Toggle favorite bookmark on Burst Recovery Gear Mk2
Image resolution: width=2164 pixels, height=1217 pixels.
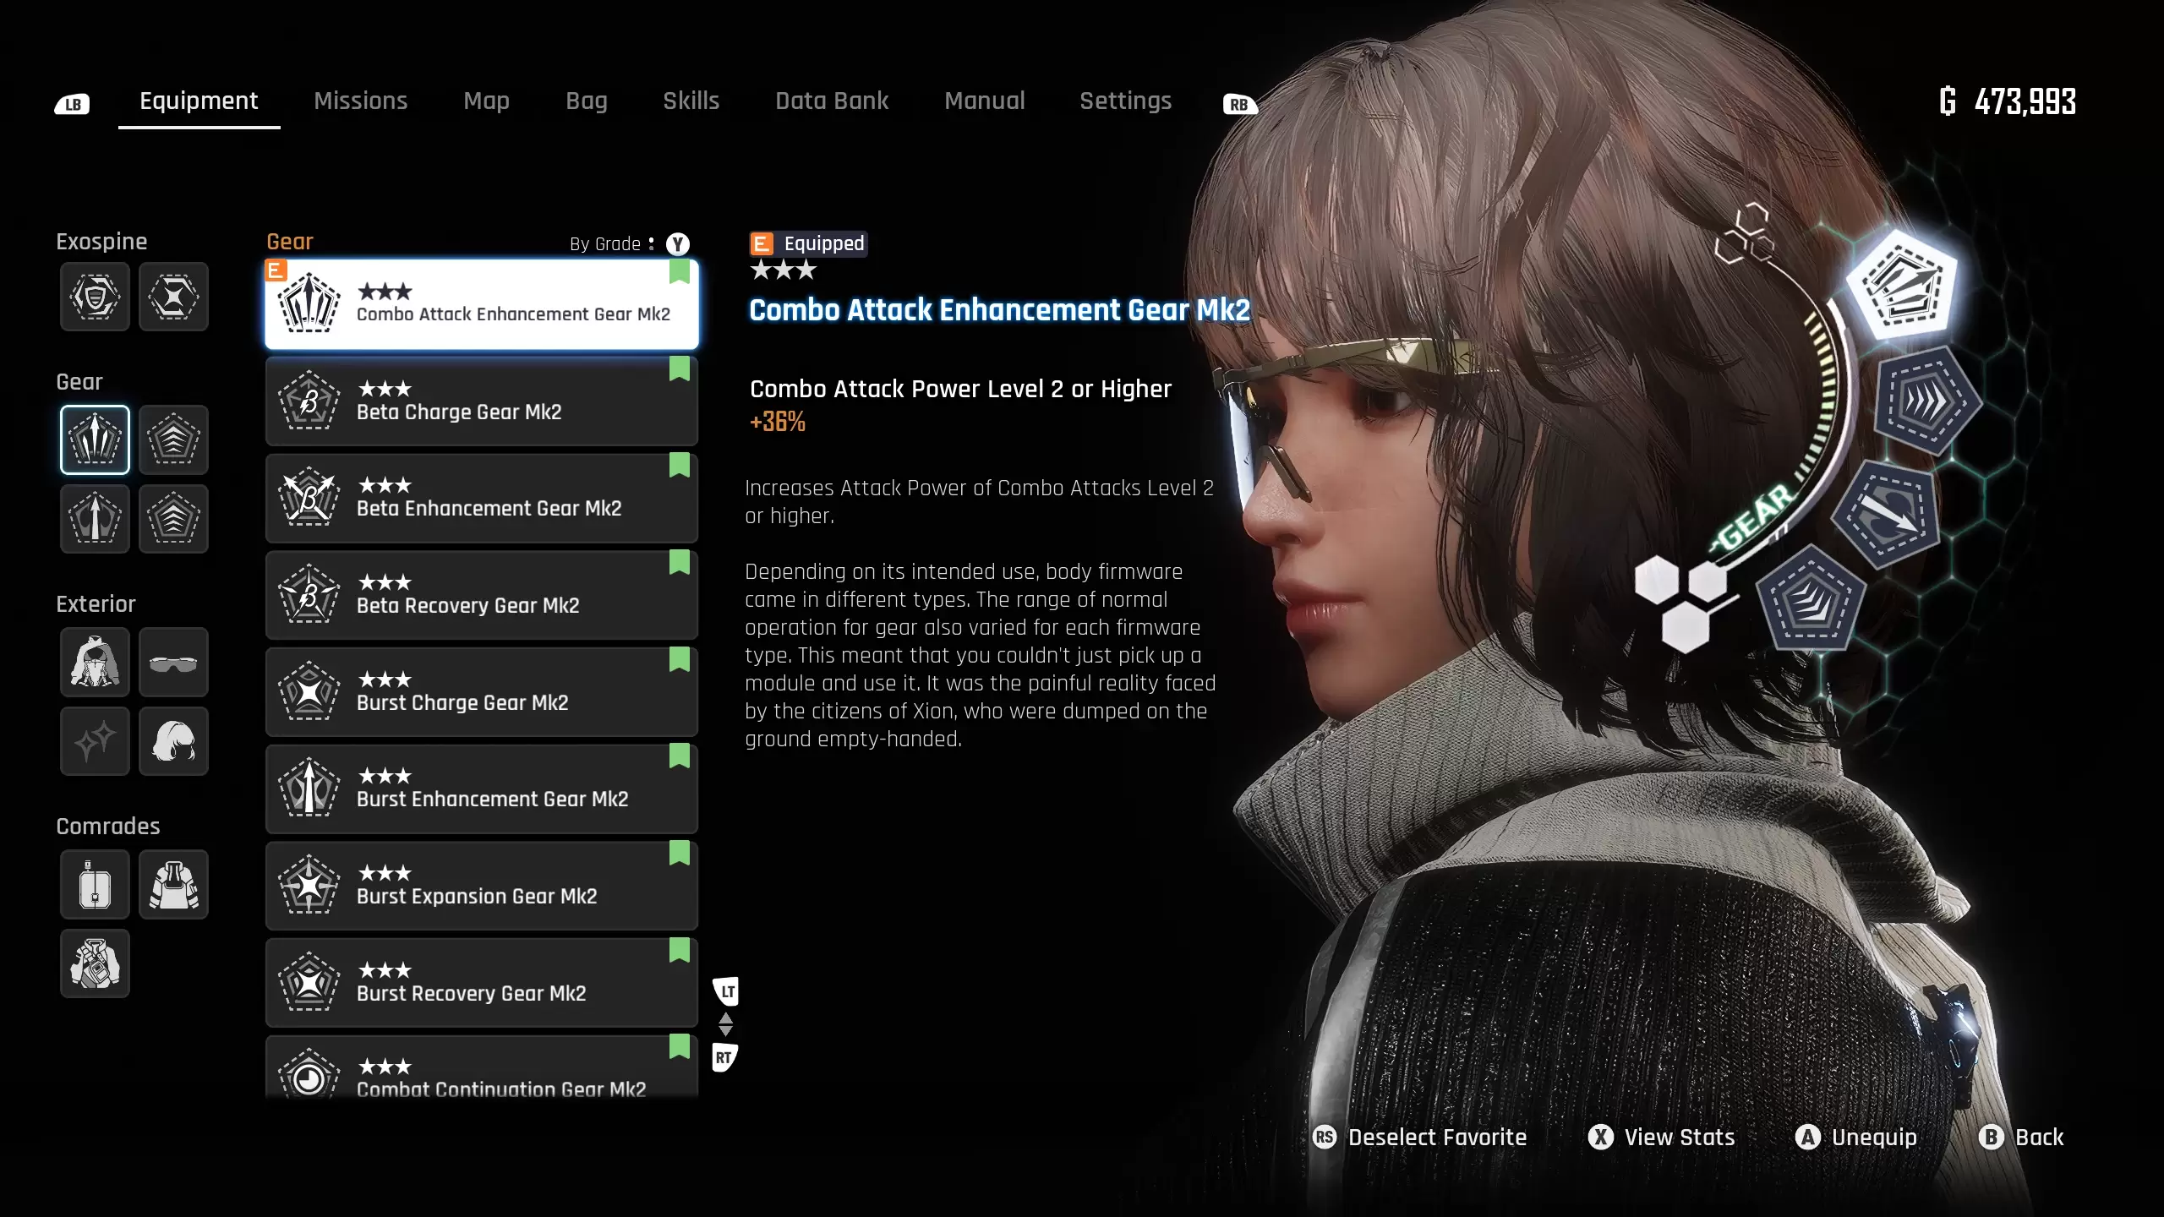pos(680,950)
